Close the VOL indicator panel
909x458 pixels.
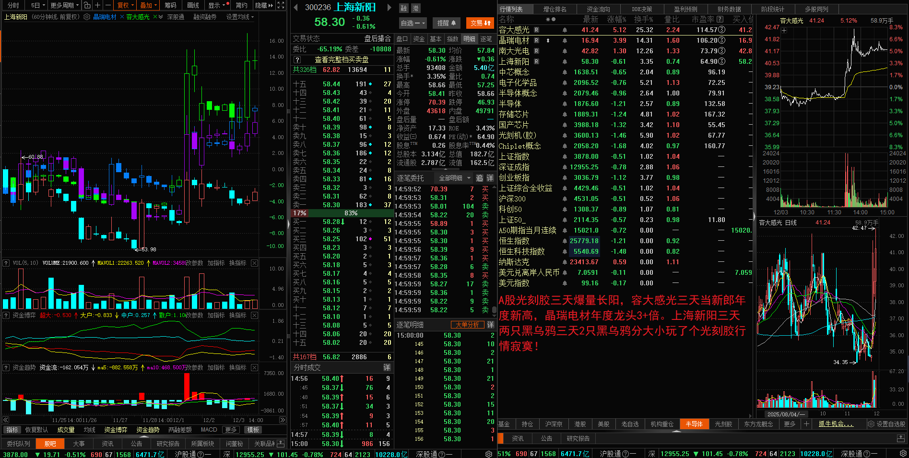click(254, 263)
